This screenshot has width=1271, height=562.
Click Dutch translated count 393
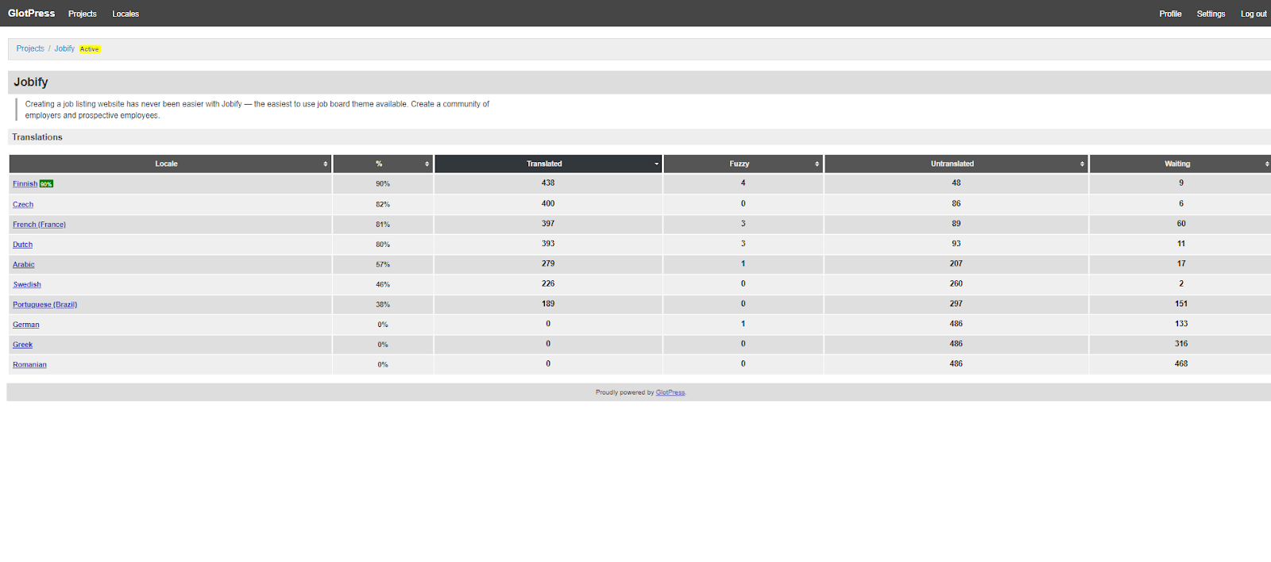(x=548, y=244)
